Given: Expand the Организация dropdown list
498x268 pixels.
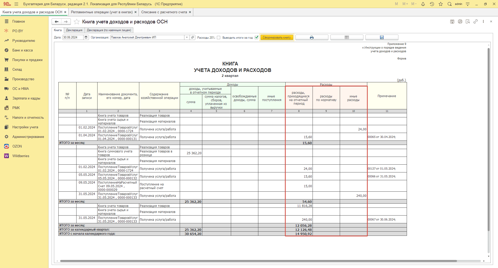Looking at the screenshot, I should point(187,37).
